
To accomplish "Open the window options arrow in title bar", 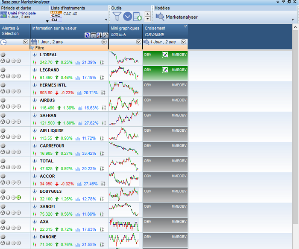I will pos(278,2).
